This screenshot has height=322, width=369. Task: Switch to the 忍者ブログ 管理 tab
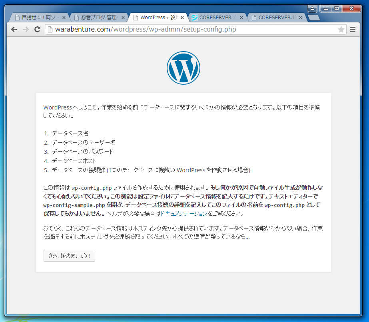[x=98, y=18]
